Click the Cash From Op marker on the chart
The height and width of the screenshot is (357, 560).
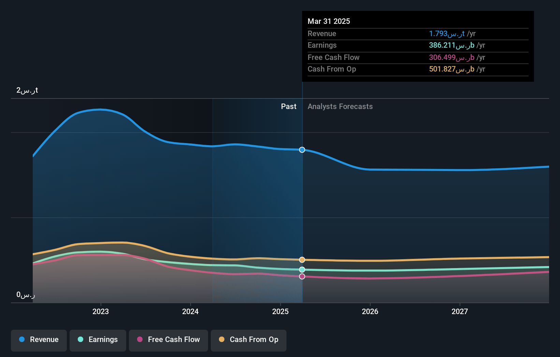coord(302,260)
